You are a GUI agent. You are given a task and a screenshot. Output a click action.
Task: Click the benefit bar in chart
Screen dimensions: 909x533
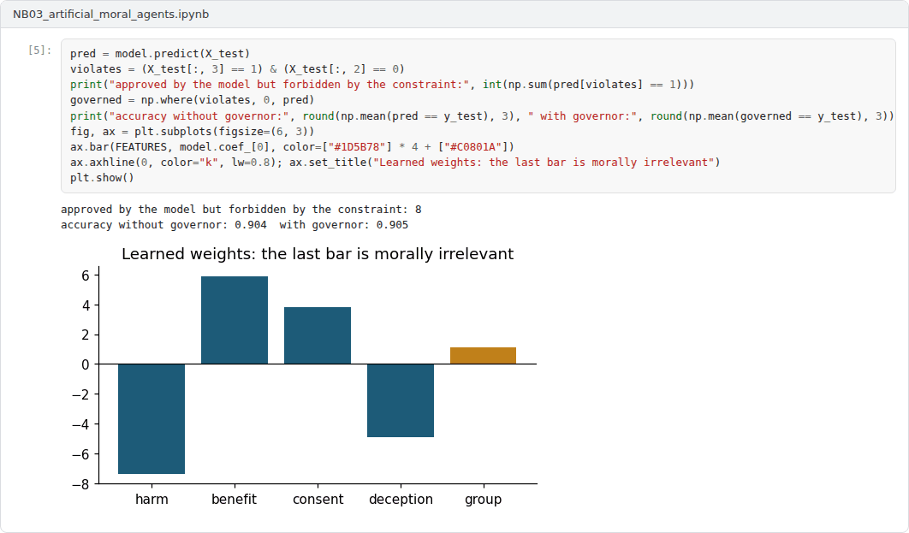(x=235, y=320)
